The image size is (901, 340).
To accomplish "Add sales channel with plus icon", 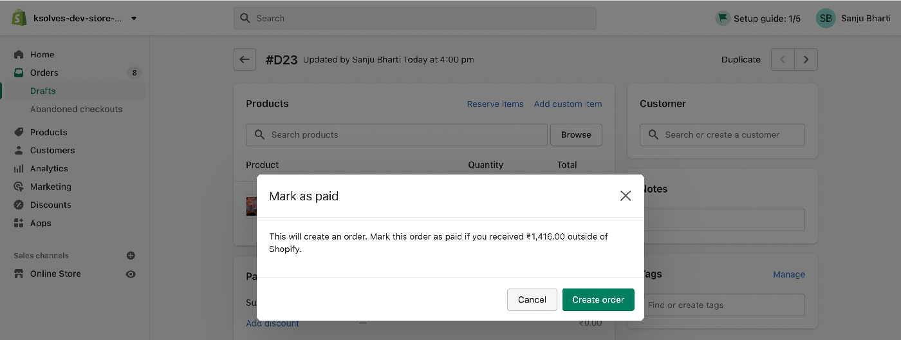I will click(x=131, y=256).
